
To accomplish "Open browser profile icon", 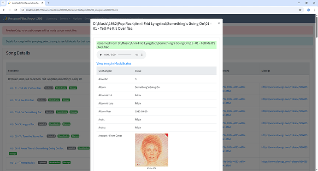I will click(x=308, y=10).
